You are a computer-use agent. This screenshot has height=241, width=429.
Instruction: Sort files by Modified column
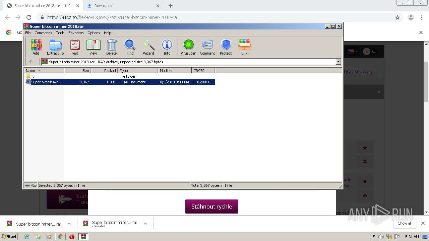(x=175, y=70)
